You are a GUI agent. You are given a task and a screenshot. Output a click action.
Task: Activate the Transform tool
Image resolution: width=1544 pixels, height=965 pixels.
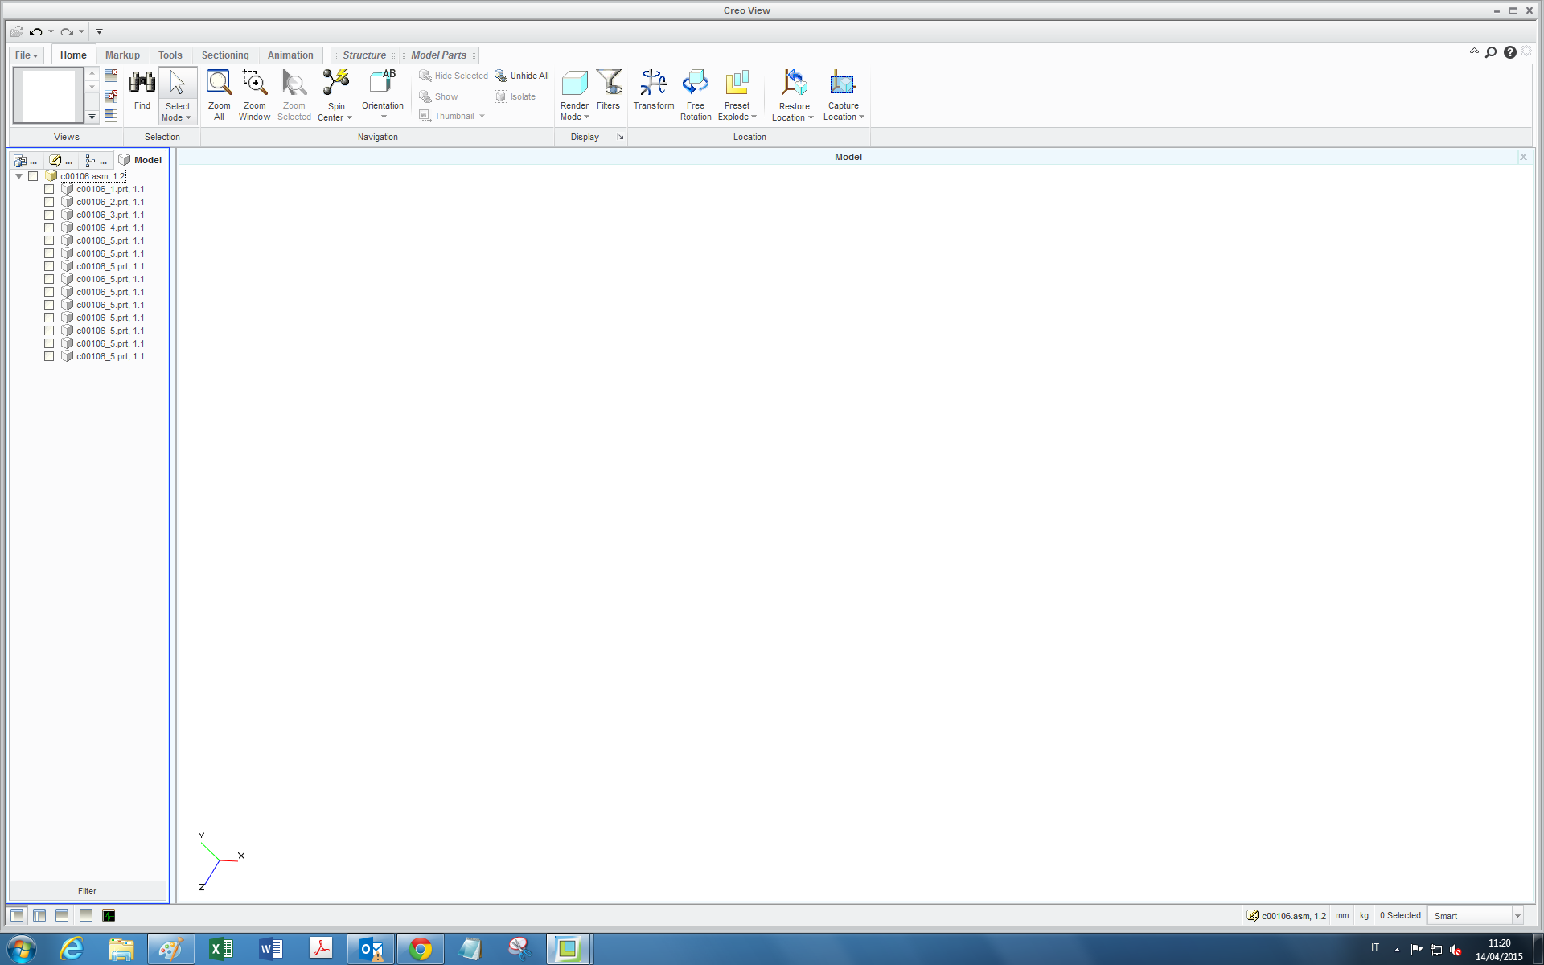(653, 94)
